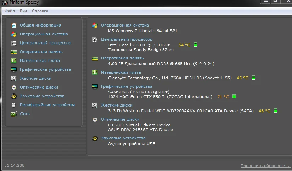Open the Справка menu

click(x=40, y=11)
